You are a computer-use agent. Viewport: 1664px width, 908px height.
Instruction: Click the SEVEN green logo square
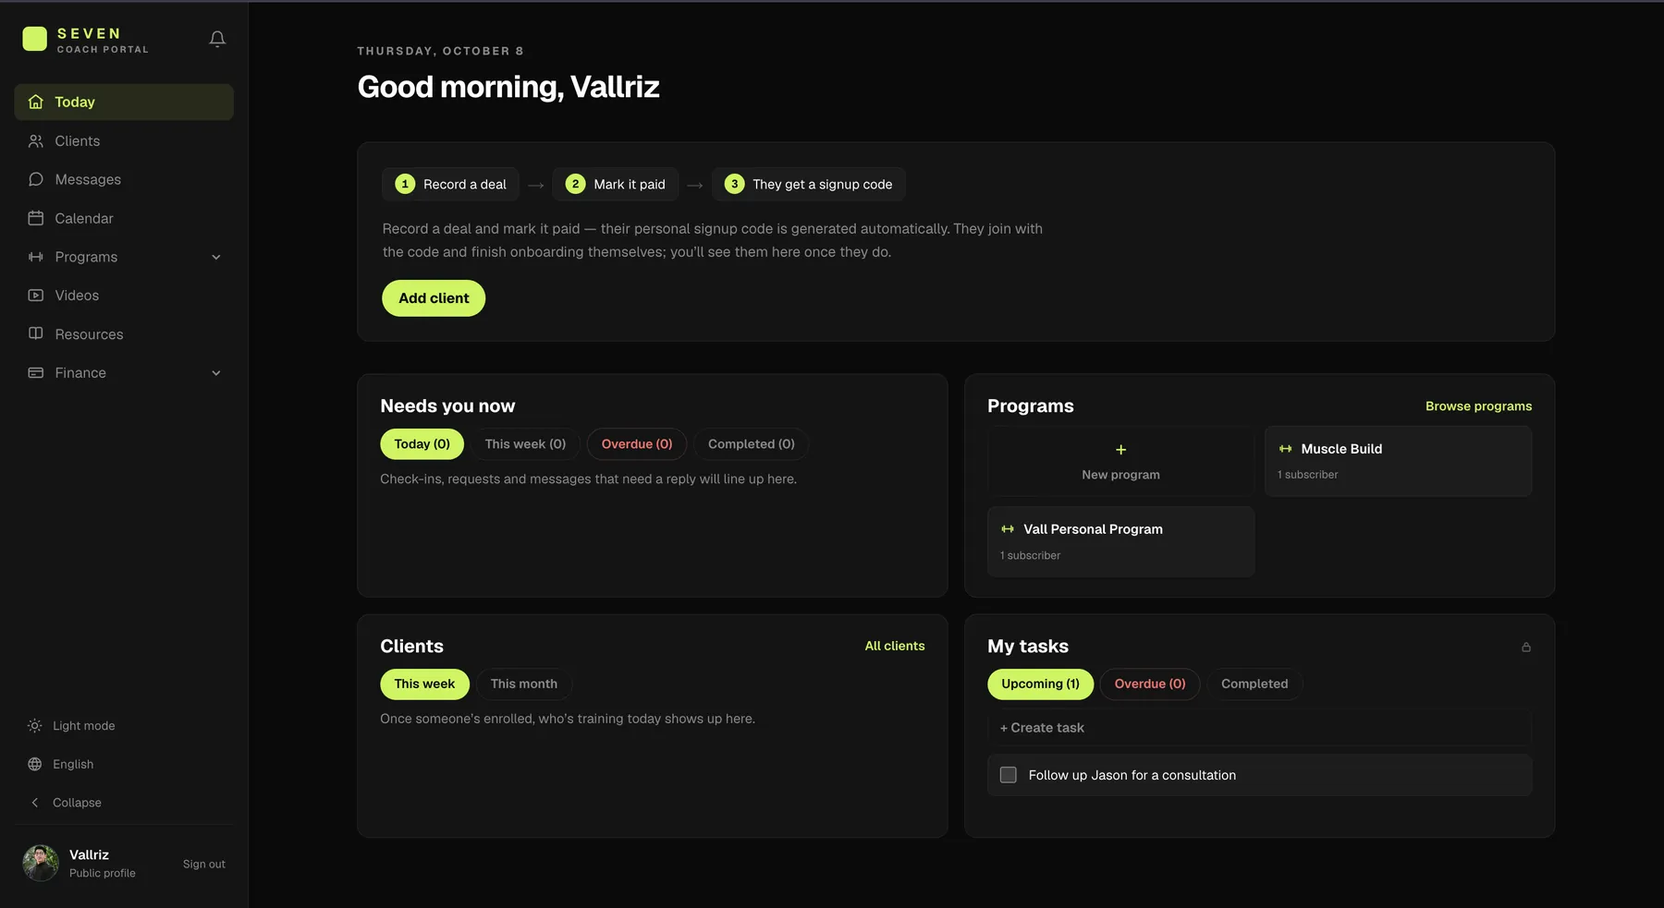tap(35, 39)
